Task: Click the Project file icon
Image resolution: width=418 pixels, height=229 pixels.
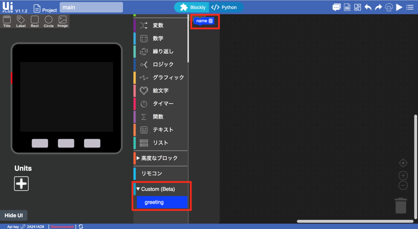Action: coord(37,8)
